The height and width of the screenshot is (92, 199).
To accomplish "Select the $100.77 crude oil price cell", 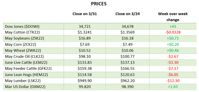I will tap(128, 56).
